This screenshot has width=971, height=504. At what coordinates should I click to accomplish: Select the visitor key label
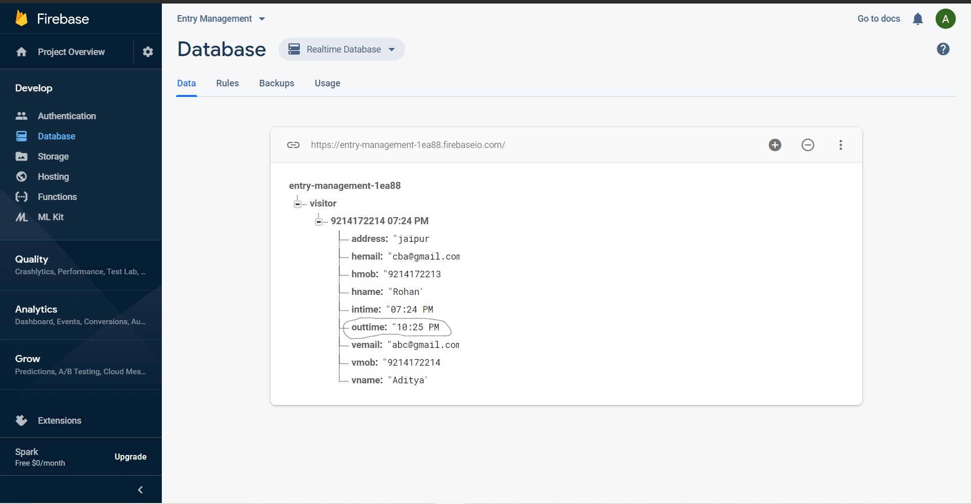(323, 204)
